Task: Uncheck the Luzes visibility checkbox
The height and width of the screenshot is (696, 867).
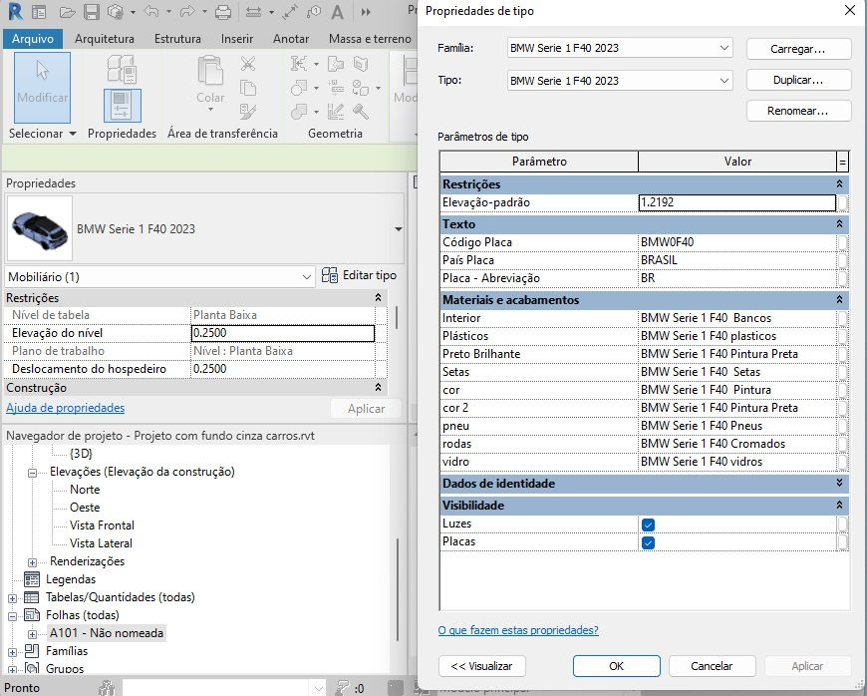Action: [x=648, y=524]
